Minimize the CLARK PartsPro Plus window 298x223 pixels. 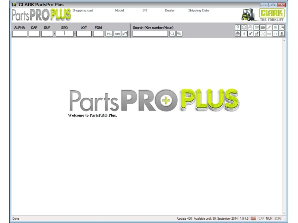[x=264, y=5]
